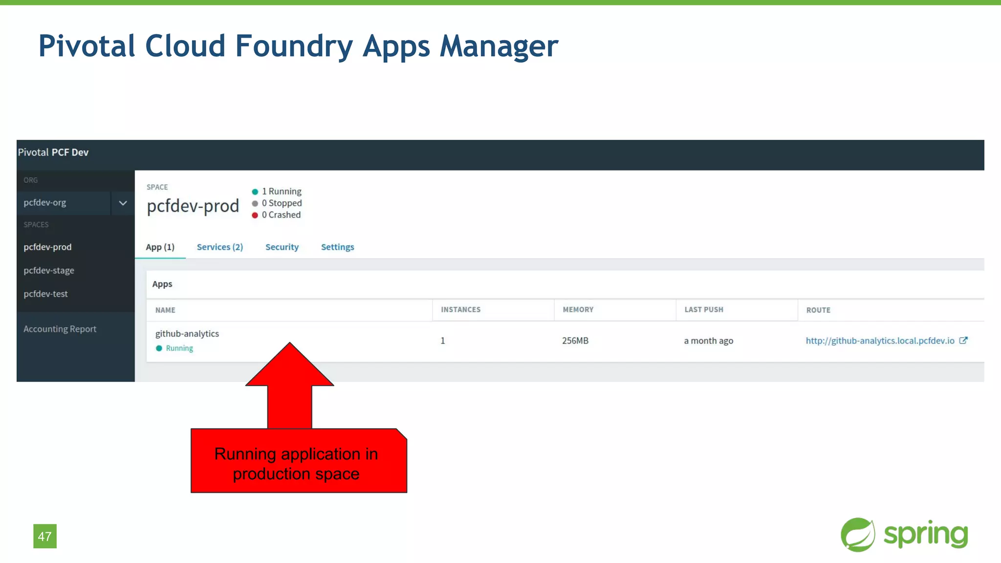Click the Running status under github-analytics
Screen dimensions: 1001x563
(174, 348)
